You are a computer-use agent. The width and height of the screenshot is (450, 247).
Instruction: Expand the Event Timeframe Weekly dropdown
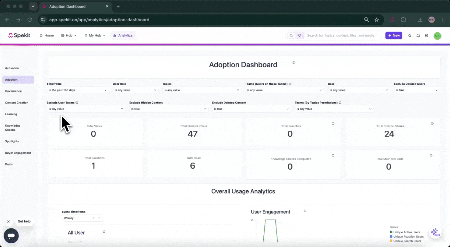(x=99, y=218)
